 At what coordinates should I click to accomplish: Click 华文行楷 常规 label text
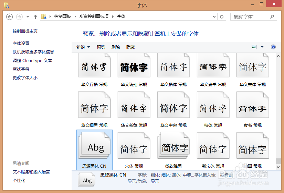point(94,84)
